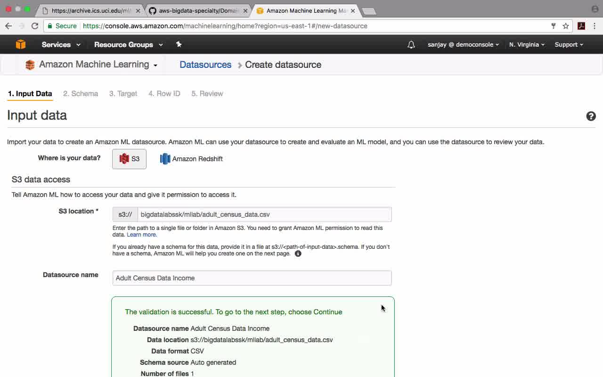Click the S3 data access heading
The image size is (603, 377).
(41, 180)
